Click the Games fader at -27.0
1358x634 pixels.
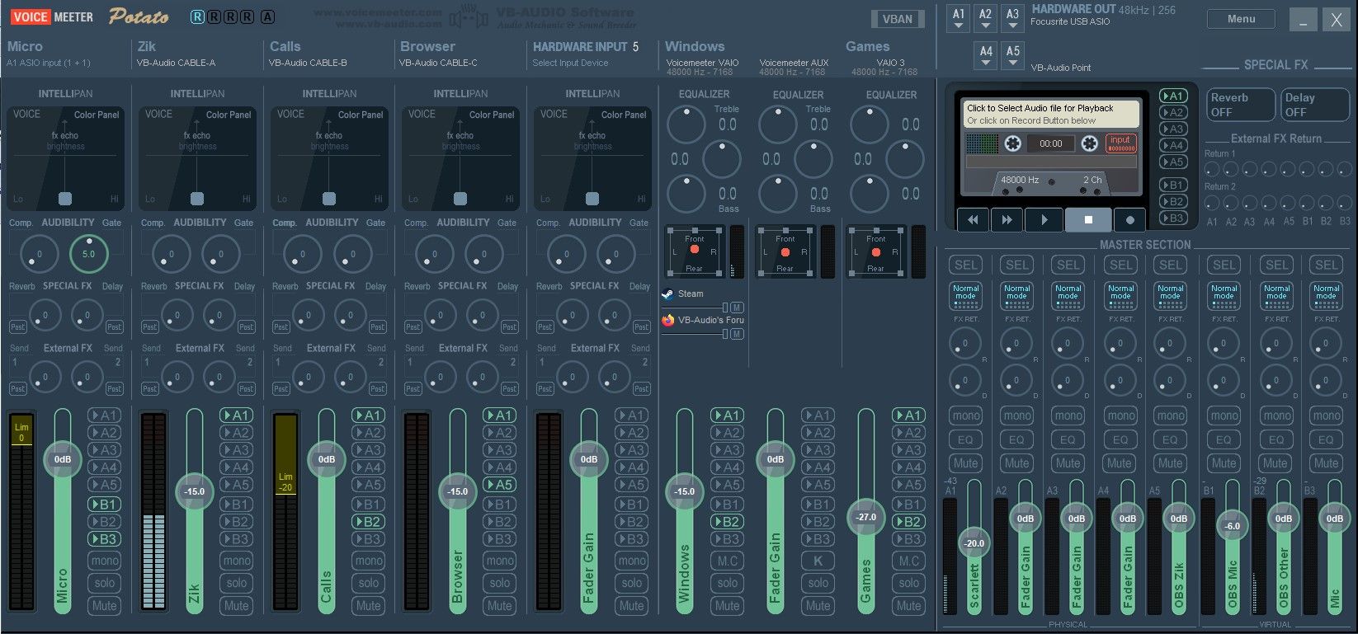(865, 517)
